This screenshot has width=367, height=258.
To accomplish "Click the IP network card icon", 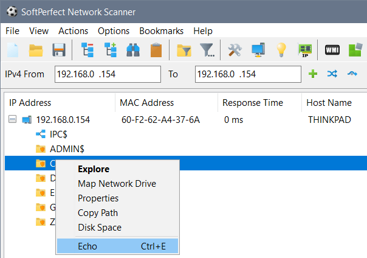I will click(305, 50).
